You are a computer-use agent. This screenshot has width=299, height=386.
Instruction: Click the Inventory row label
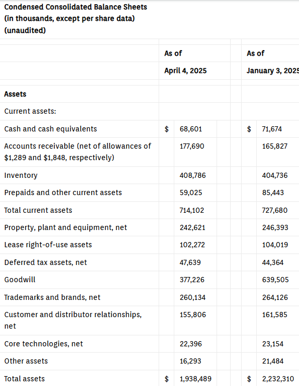[x=21, y=175]
